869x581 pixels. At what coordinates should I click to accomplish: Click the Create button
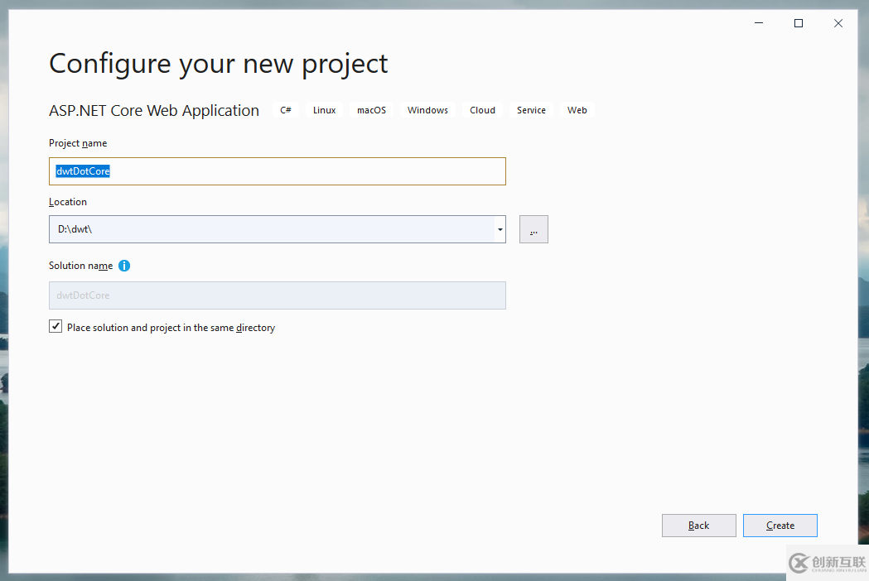780,526
